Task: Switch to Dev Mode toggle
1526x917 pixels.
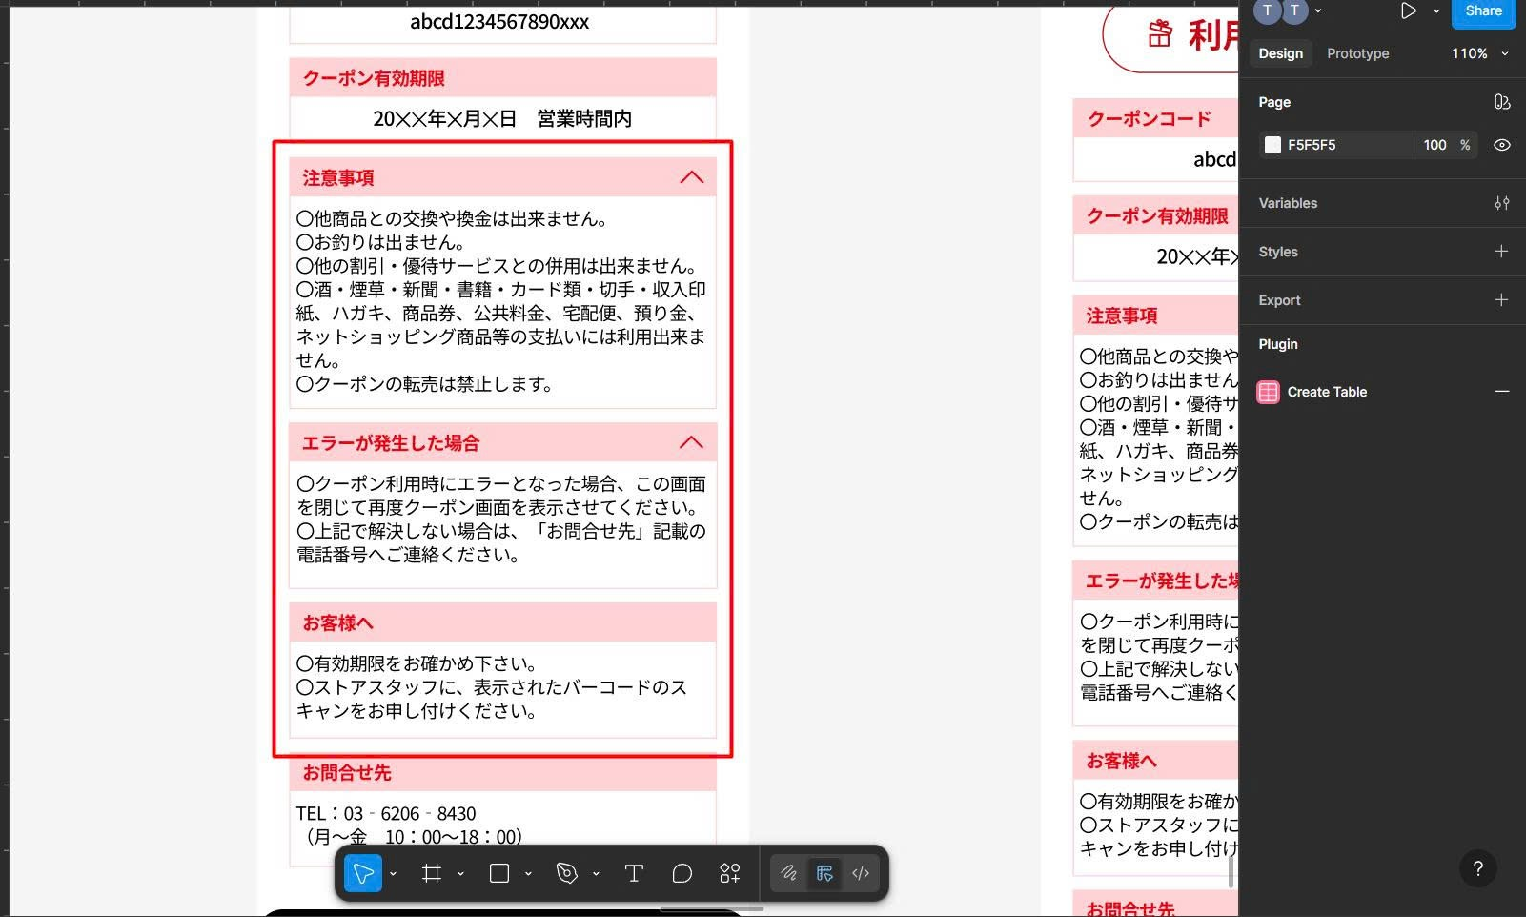Action: 861,873
